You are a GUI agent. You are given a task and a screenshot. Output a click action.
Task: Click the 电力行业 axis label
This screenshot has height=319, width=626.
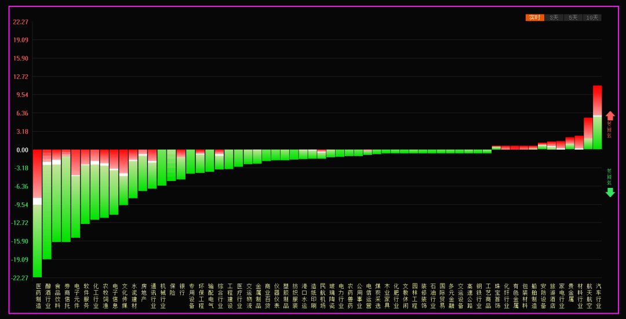341,296
